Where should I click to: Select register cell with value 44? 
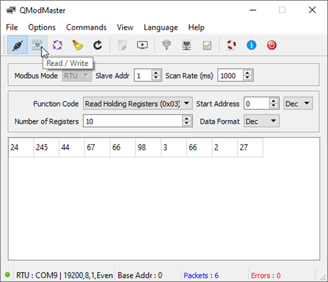click(x=72, y=147)
